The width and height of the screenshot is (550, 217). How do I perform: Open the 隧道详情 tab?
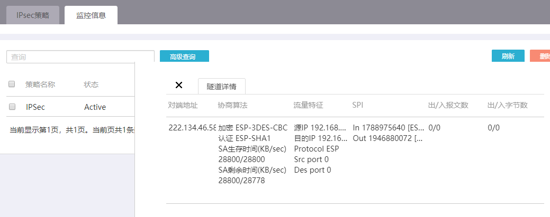pos(222,86)
